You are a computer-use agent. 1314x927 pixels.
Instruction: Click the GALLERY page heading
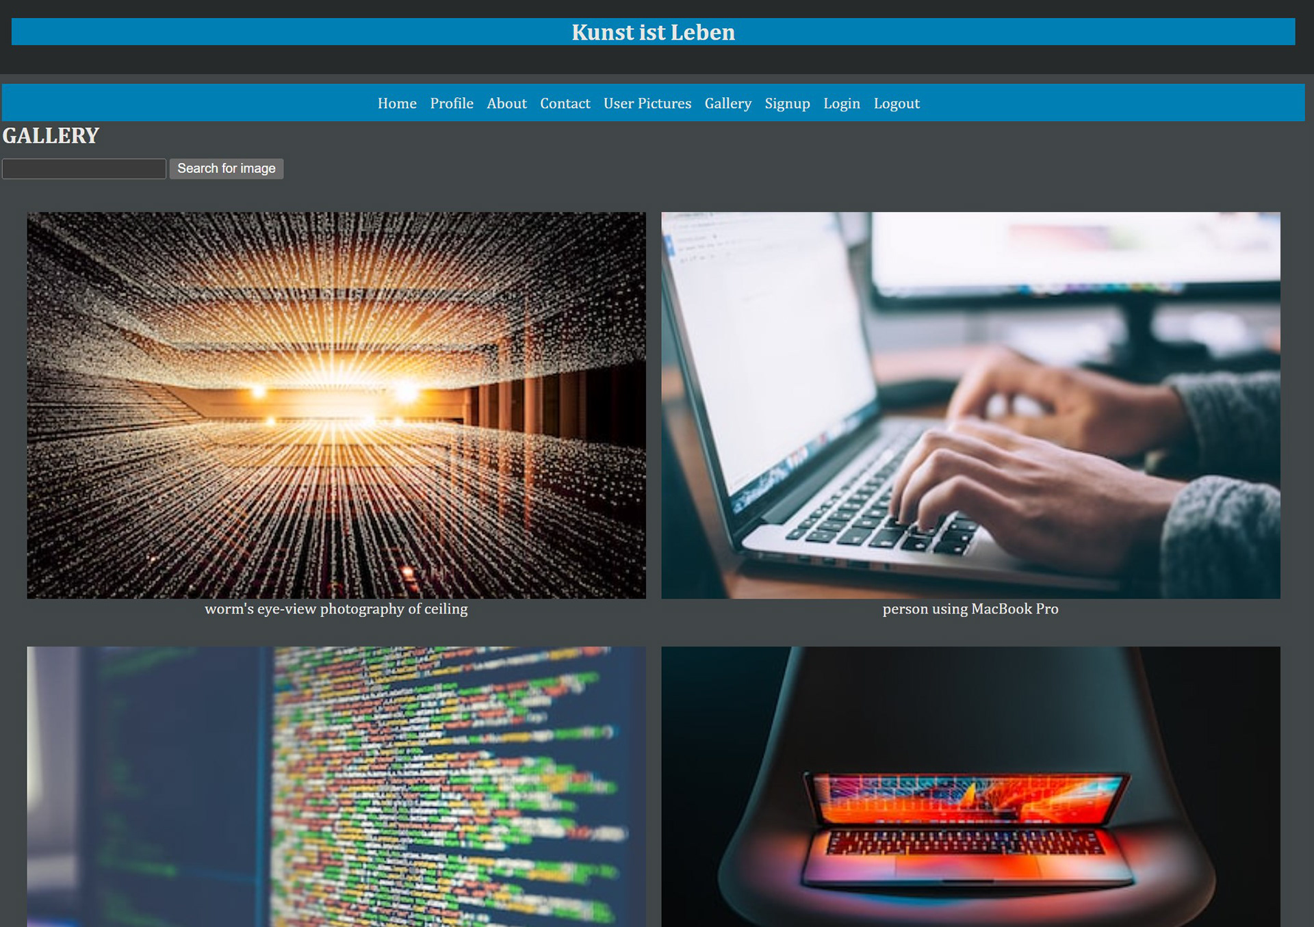click(51, 135)
